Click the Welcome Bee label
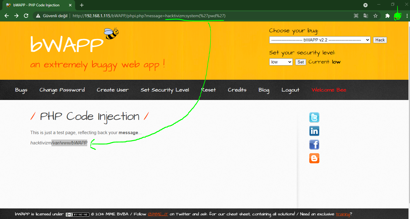The width and height of the screenshot is (410, 219). click(329, 90)
